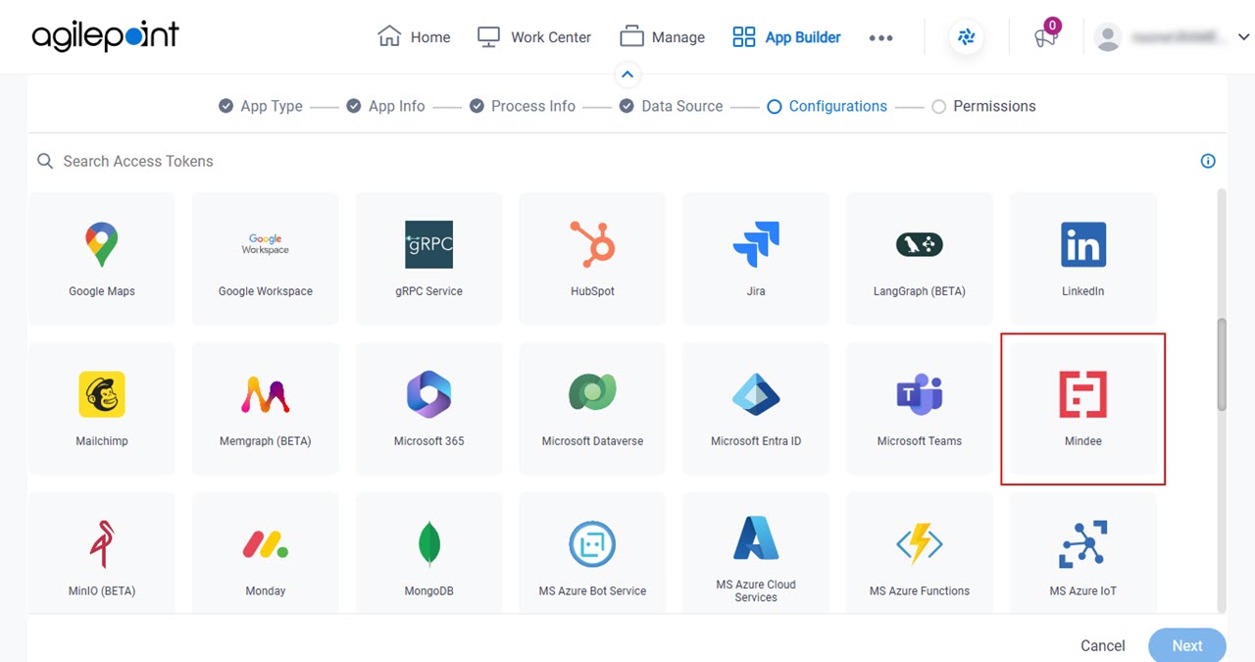Collapse the top navigation chevron
Image resolution: width=1255 pixels, height=662 pixels.
pyautogui.click(x=627, y=75)
